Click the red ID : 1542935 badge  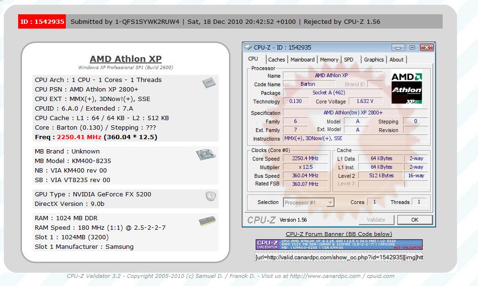(42, 21)
